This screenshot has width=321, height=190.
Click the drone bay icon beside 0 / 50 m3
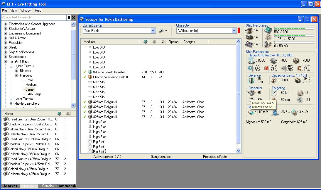268,44
